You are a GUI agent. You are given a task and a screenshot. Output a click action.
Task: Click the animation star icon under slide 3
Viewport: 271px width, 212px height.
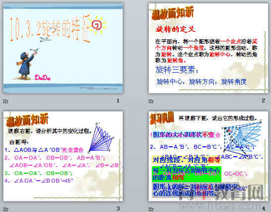(x=5, y=209)
